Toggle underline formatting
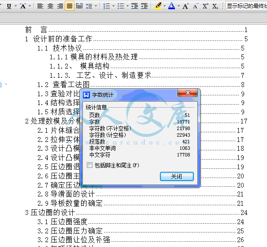267x247 pixels. click(x=9, y=6)
